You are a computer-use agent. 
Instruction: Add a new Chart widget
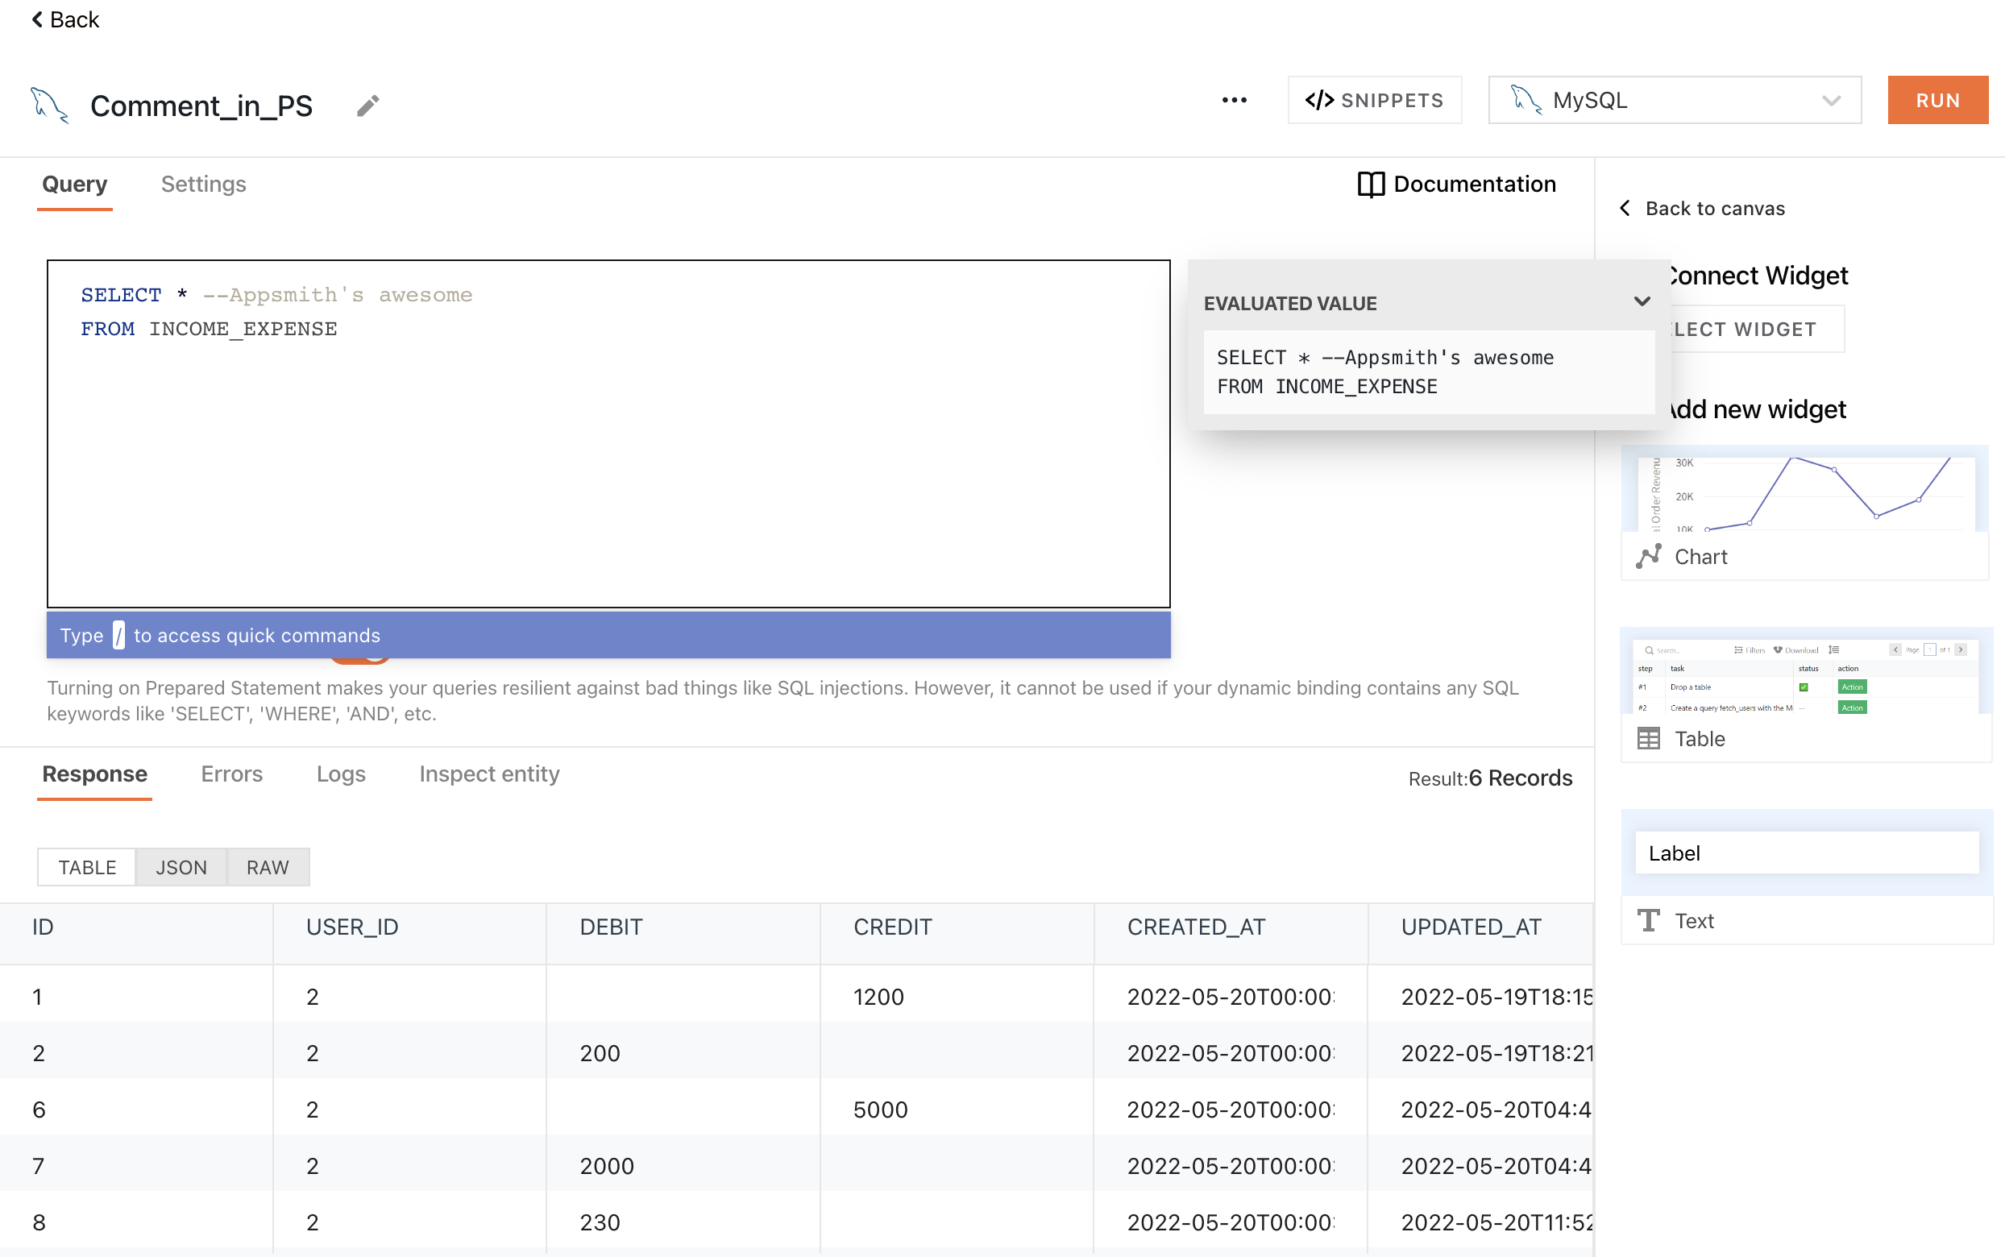pos(1804,512)
